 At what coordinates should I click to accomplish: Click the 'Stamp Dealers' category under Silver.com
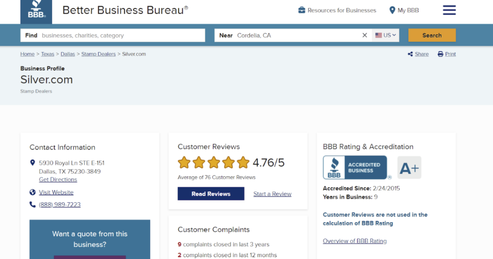[36, 91]
